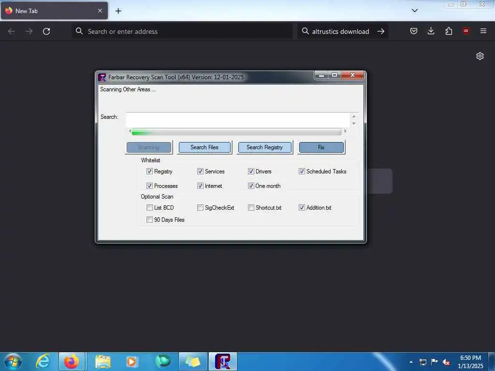The height and width of the screenshot is (371, 495).
Task: Click the Search Files button
Action: click(204, 147)
